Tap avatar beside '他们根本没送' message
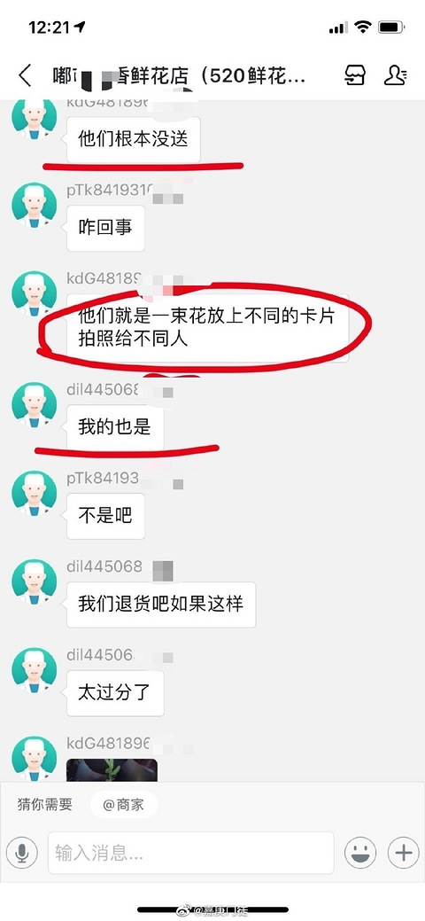Image resolution: width=425 pixels, height=921 pixels. 34,120
